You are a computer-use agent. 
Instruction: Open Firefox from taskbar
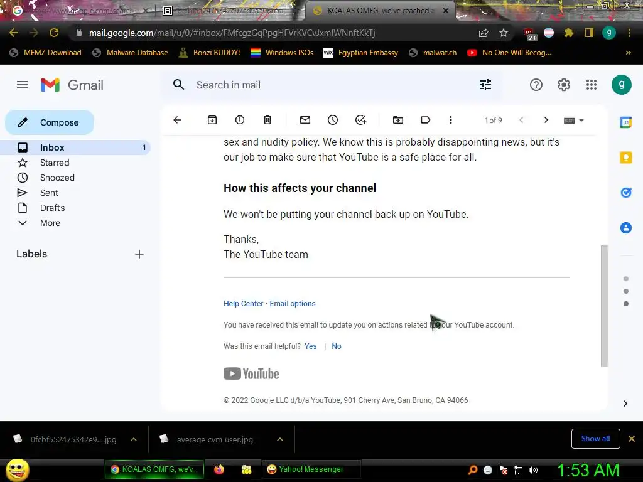click(x=219, y=469)
